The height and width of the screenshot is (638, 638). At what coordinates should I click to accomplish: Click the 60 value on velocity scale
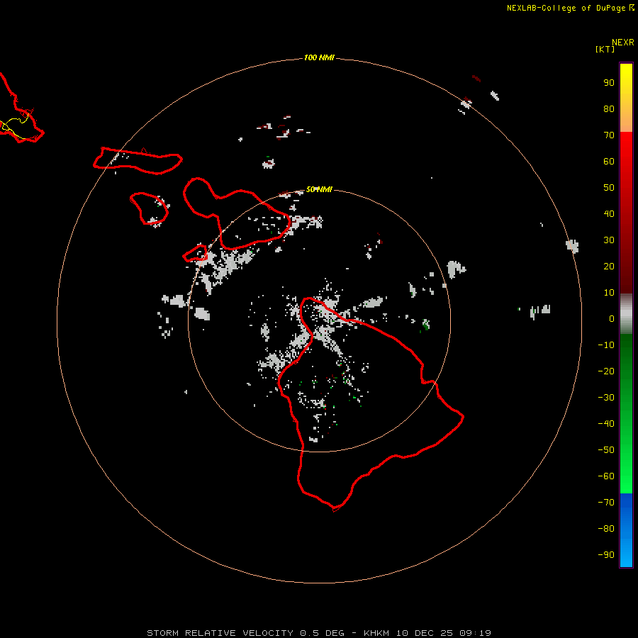point(609,161)
